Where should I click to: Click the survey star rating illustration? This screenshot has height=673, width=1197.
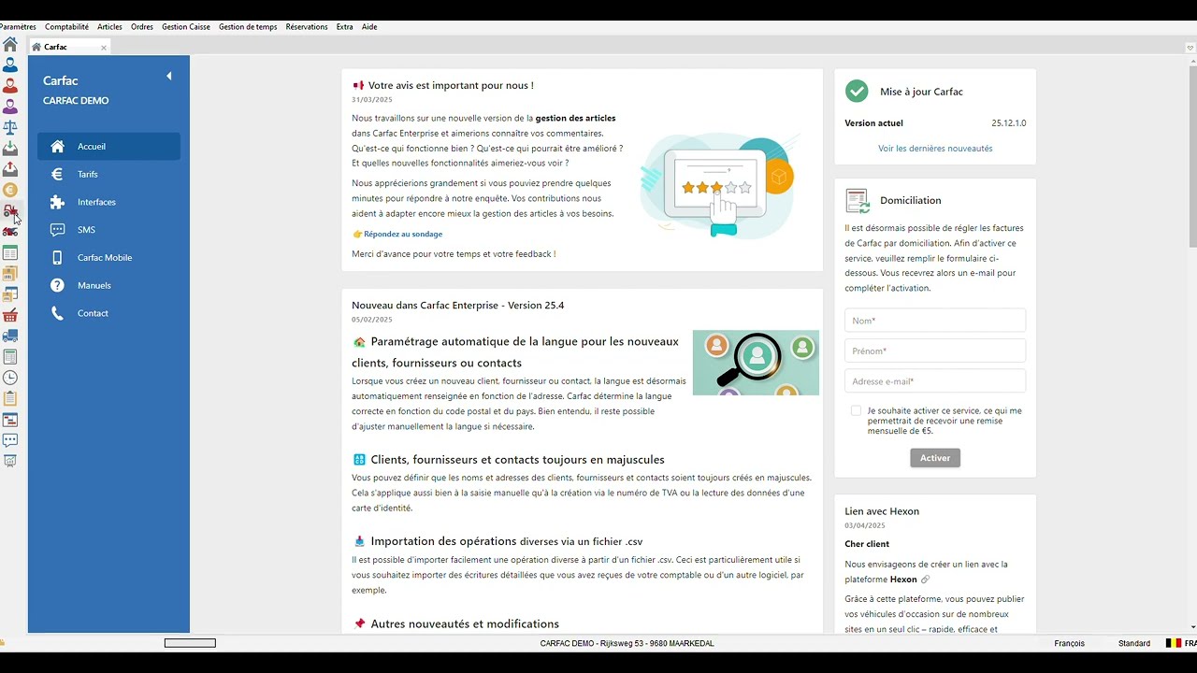[718, 185]
